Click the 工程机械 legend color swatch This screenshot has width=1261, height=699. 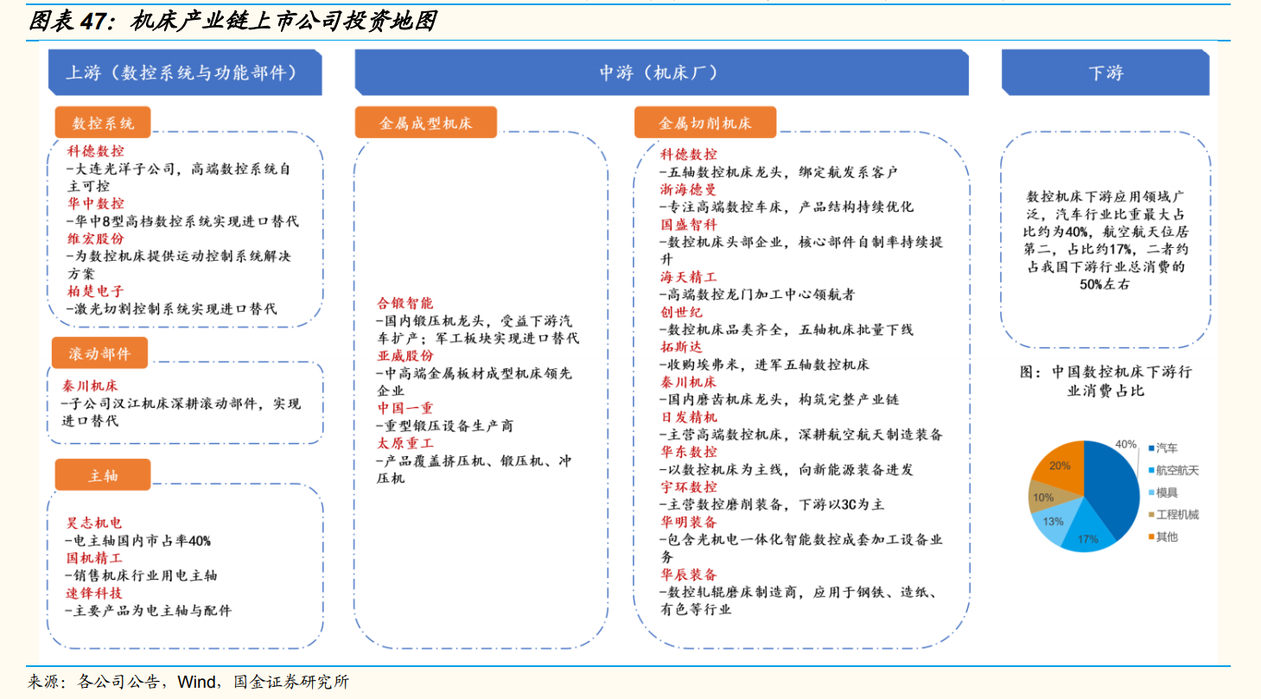point(1151,515)
